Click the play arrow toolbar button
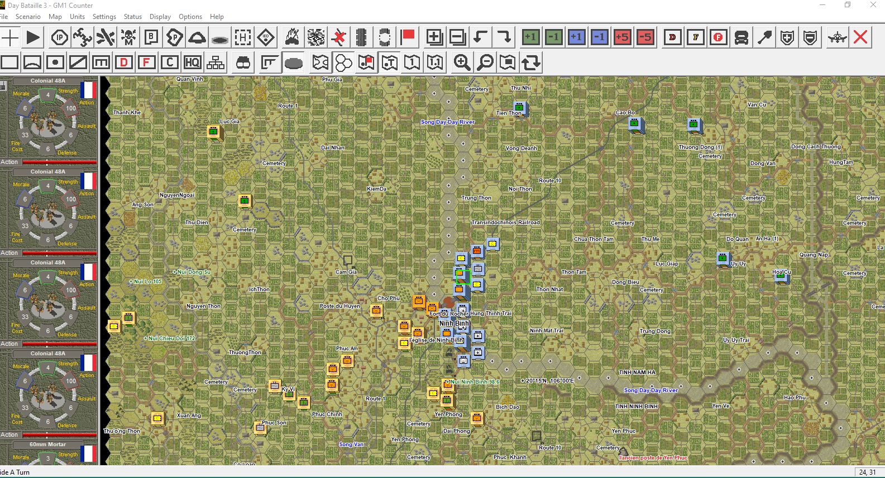The height and width of the screenshot is (478, 885). [x=33, y=38]
